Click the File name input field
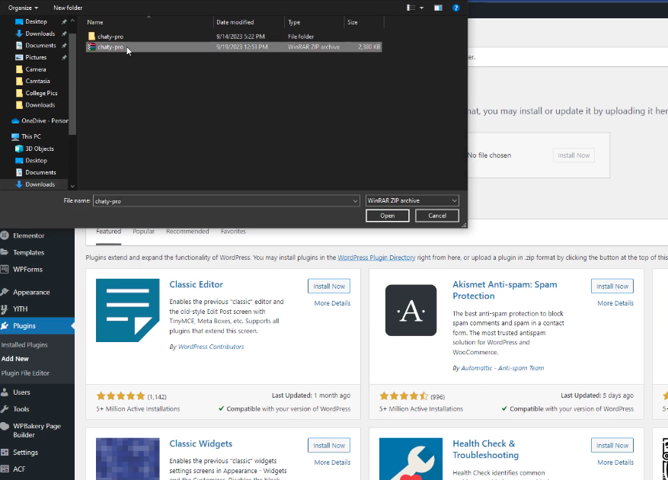 point(221,201)
